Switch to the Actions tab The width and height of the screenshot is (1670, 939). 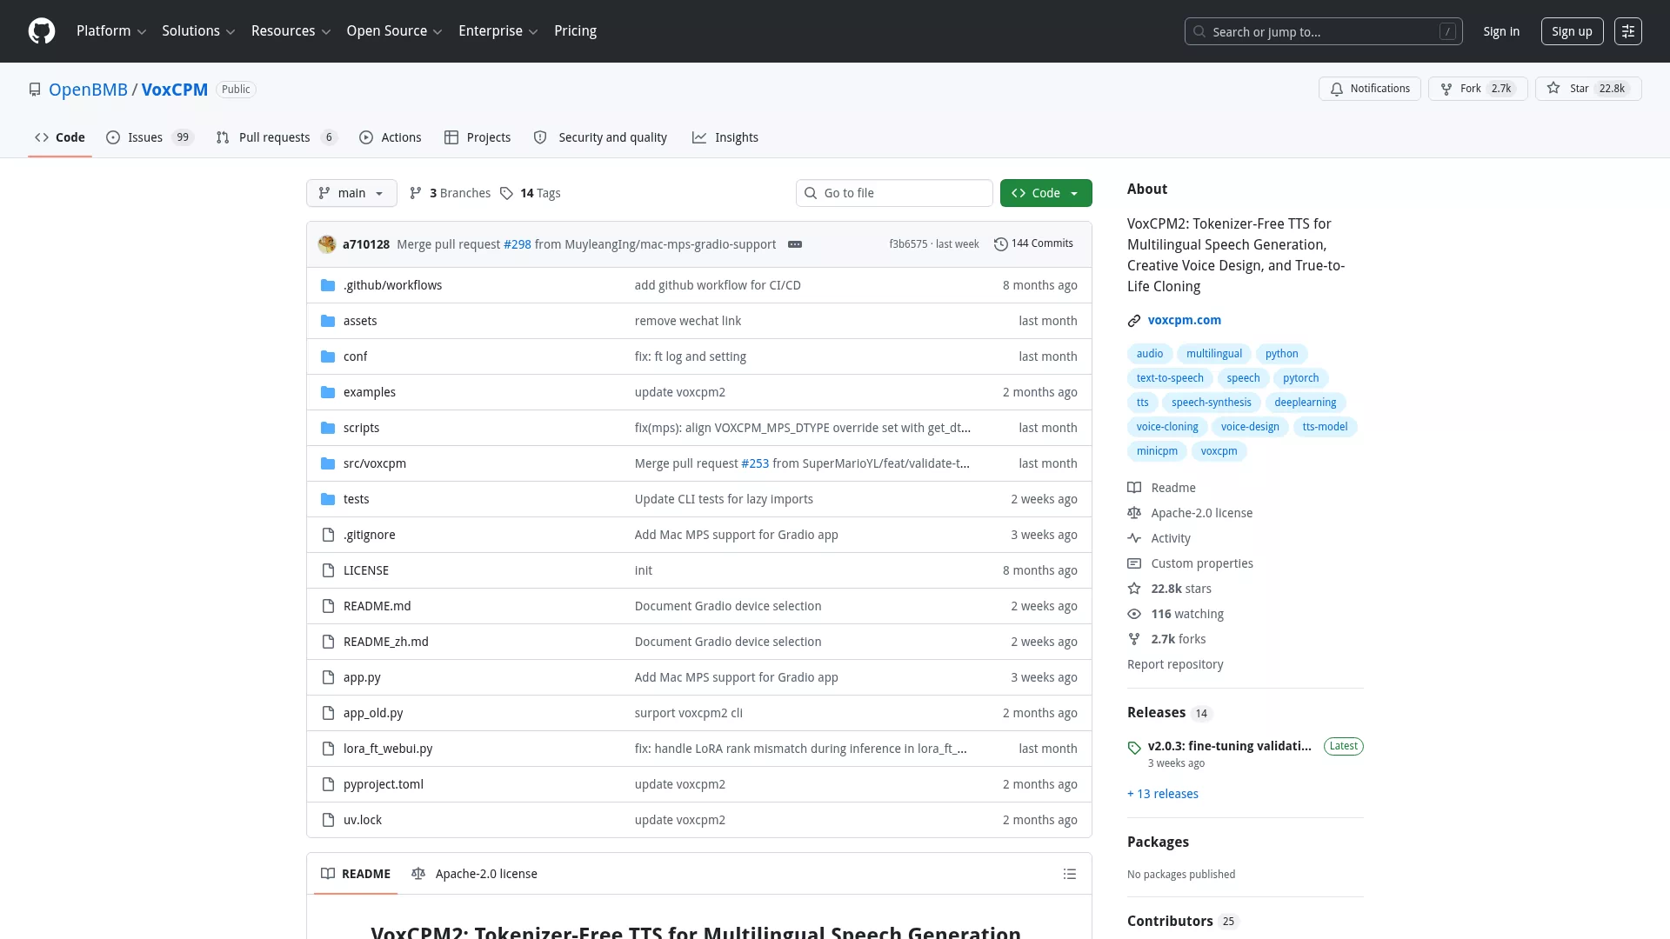(391, 137)
